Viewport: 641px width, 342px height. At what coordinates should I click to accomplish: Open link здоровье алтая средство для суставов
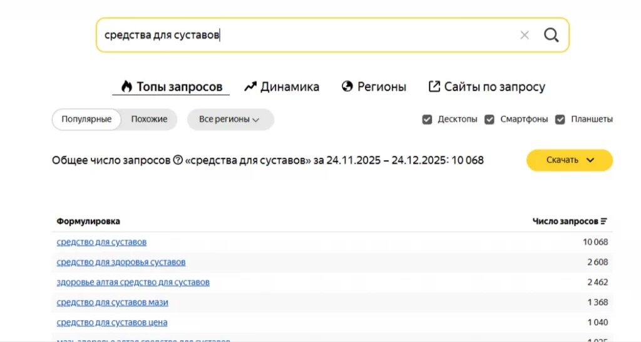coord(133,282)
